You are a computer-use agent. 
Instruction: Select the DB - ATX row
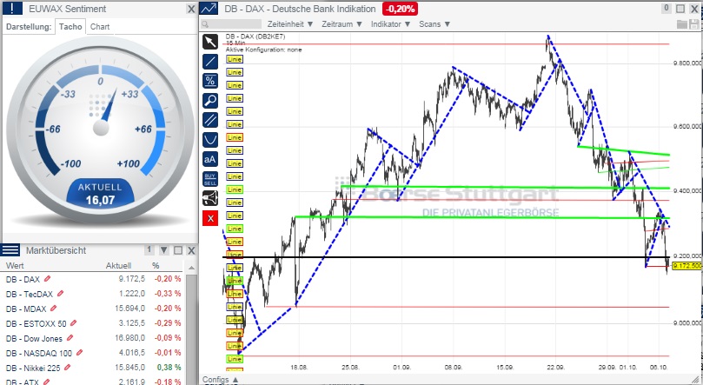(x=93, y=382)
